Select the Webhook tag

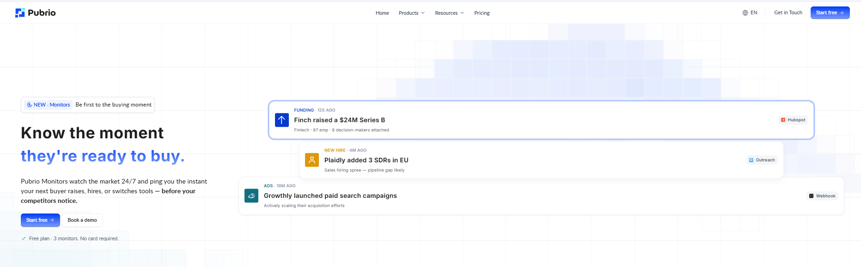click(822, 196)
